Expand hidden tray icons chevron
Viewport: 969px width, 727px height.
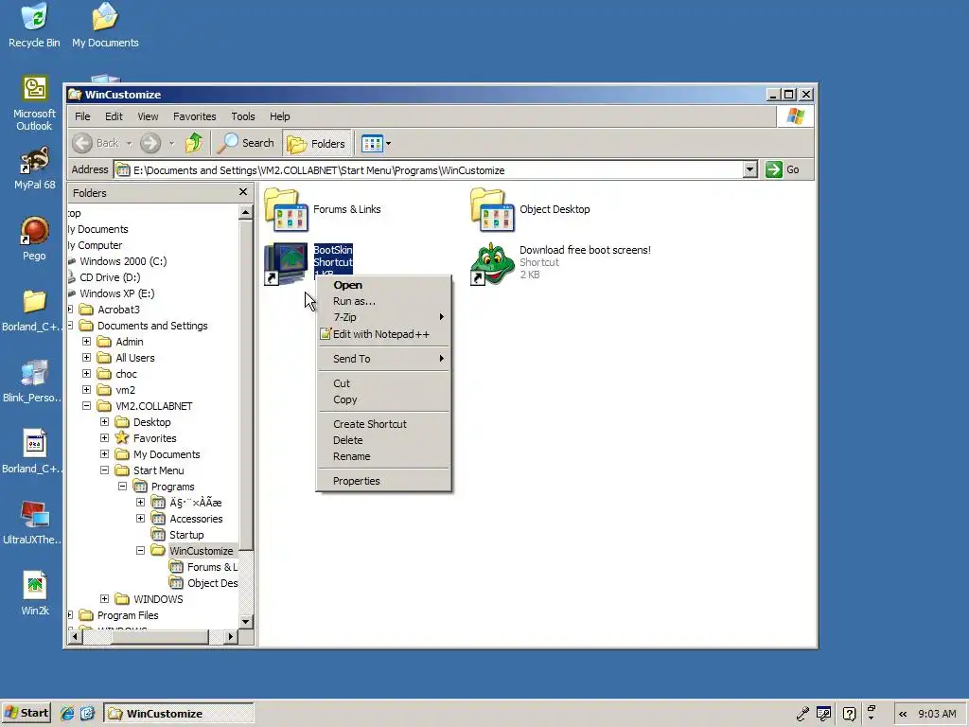[903, 714]
